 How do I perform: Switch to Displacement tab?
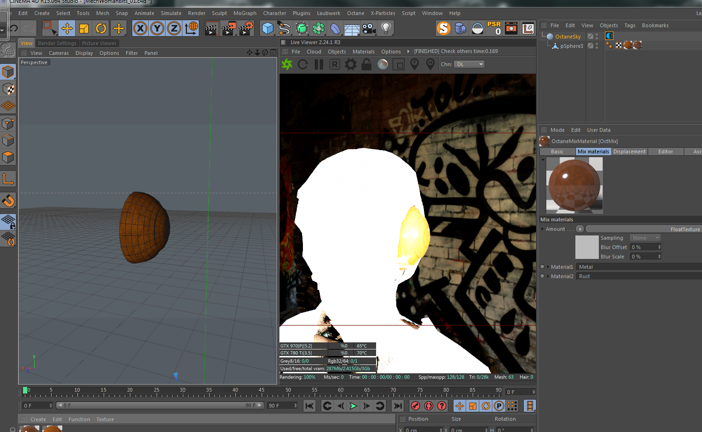point(629,152)
